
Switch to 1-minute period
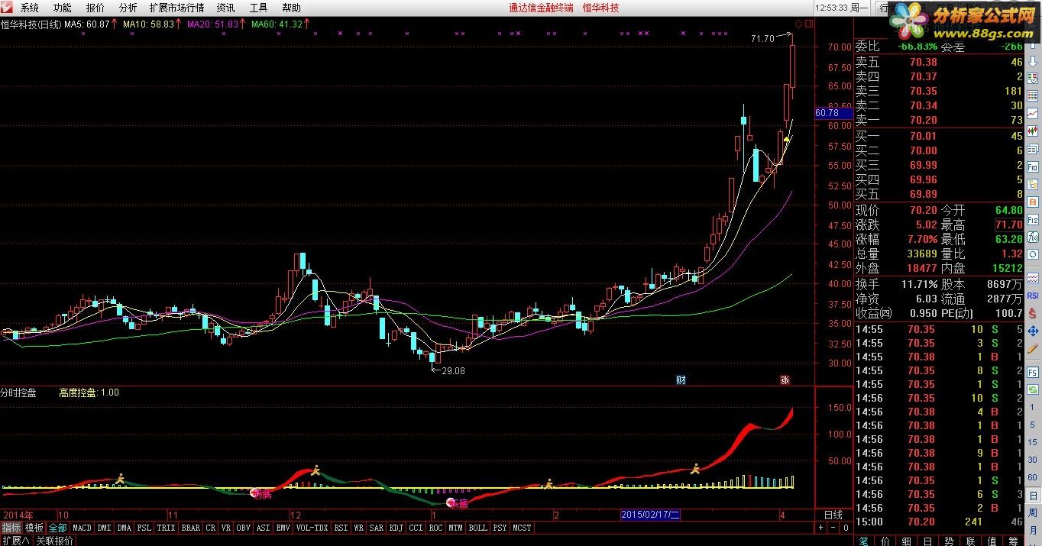coord(1032,407)
